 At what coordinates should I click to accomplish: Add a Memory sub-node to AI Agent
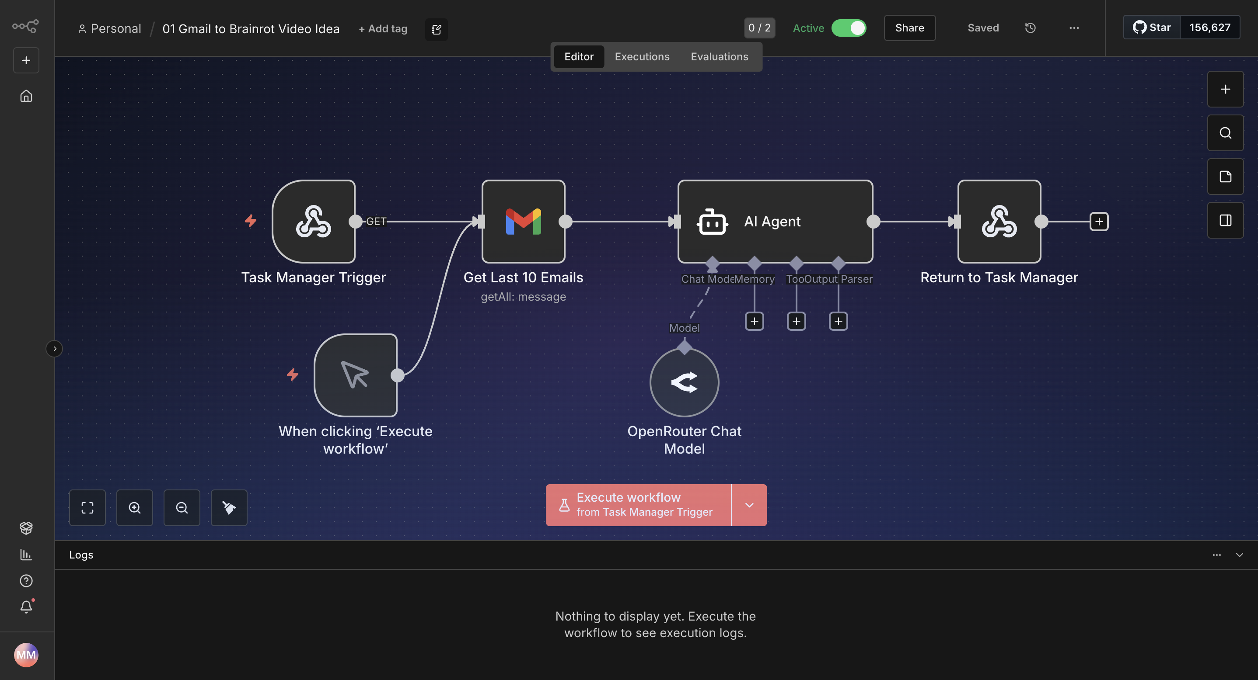754,321
